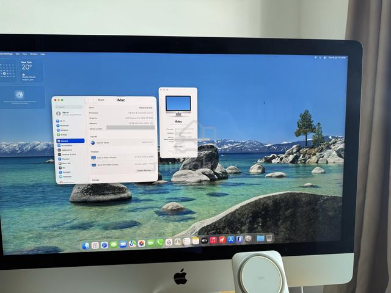391x293 pixels.
Task: Open the red rocket app in Dock
Action: 222,240
